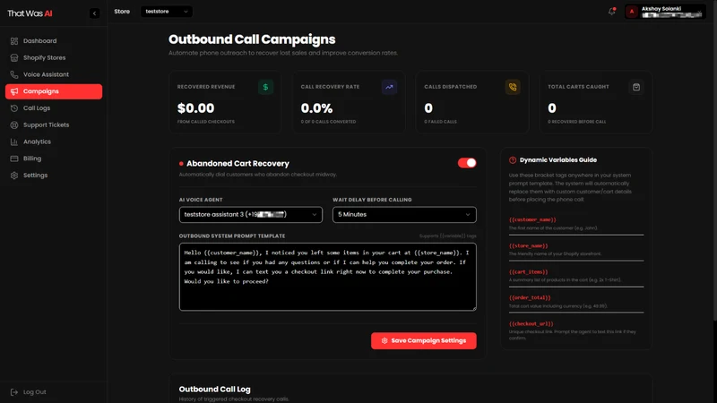Click the Outbound Call Campaigns title
Viewport: 717px width, 403px height.
tap(252, 39)
